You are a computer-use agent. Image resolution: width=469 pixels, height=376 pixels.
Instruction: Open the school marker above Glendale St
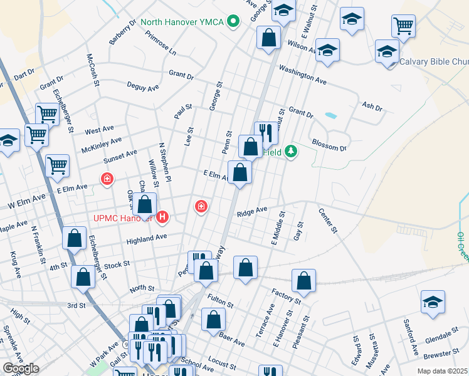coord(433,303)
